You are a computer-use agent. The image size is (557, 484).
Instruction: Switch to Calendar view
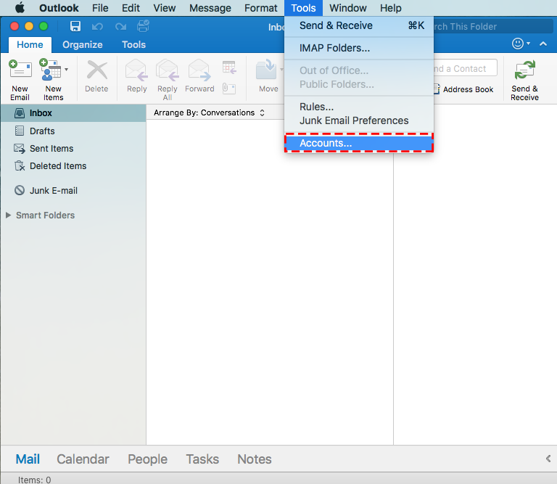83,459
